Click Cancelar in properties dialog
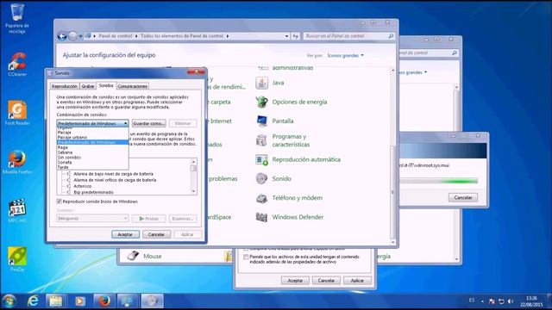 326,281
